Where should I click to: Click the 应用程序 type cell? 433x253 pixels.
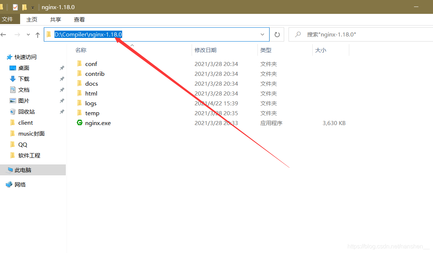(271, 123)
